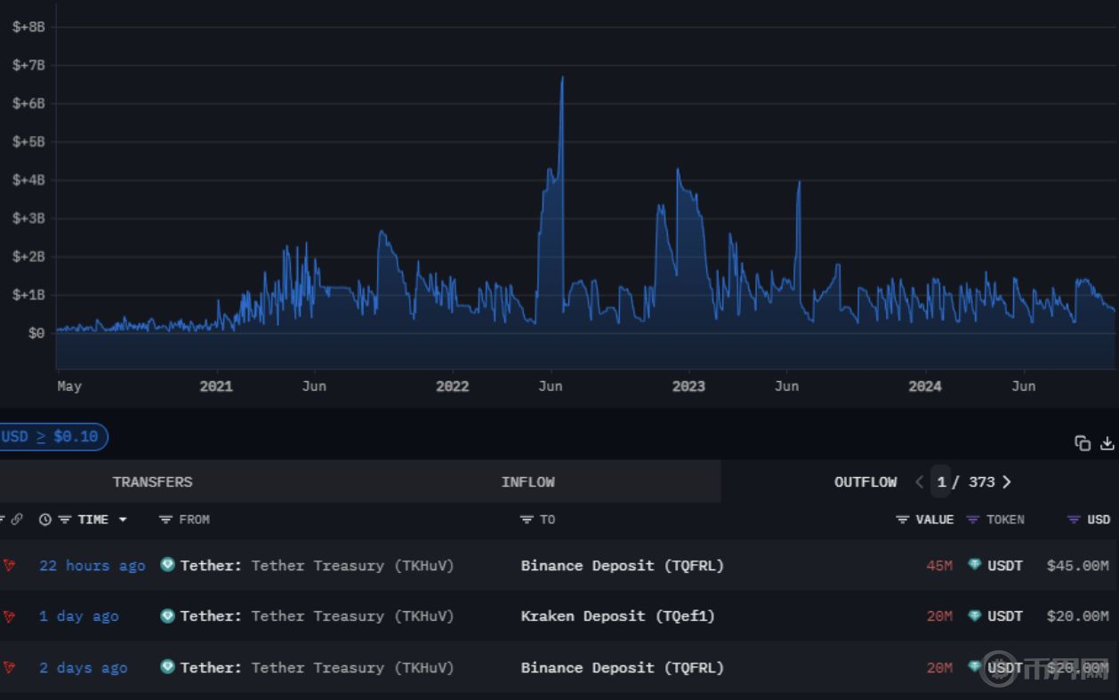Click the Tether token icon in the first row
Image resolution: width=1119 pixels, height=700 pixels.
pos(167,565)
